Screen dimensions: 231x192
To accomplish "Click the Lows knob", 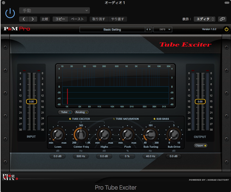I will [58, 135].
